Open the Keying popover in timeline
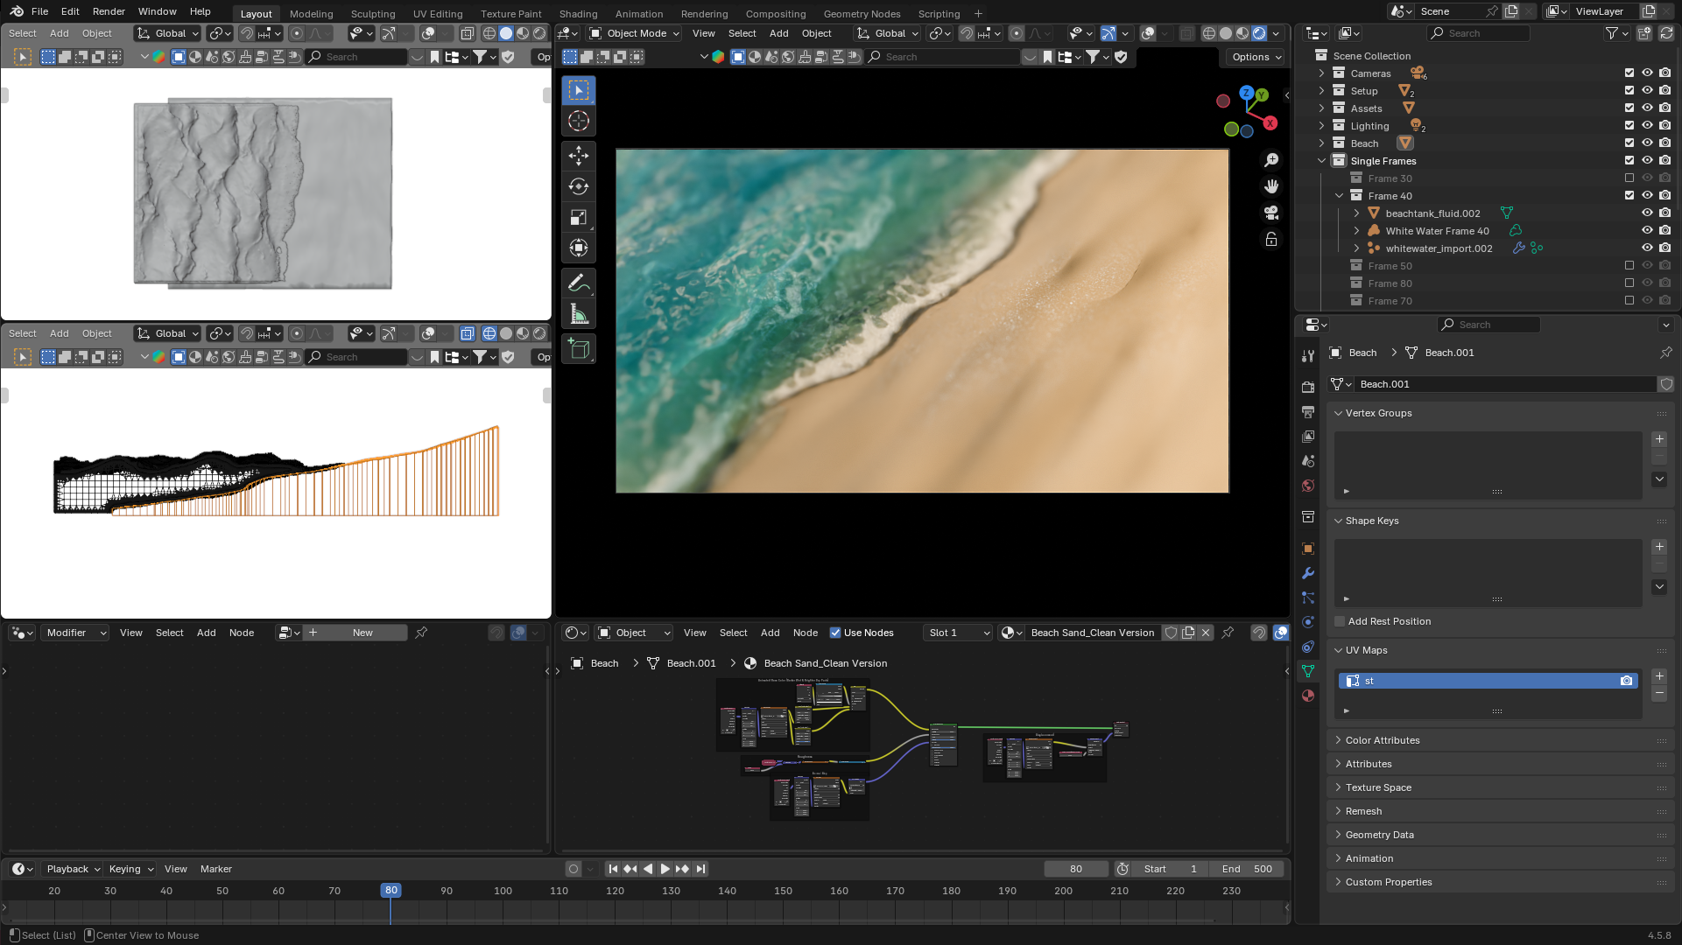The width and height of the screenshot is (1682, 945). 131,869
